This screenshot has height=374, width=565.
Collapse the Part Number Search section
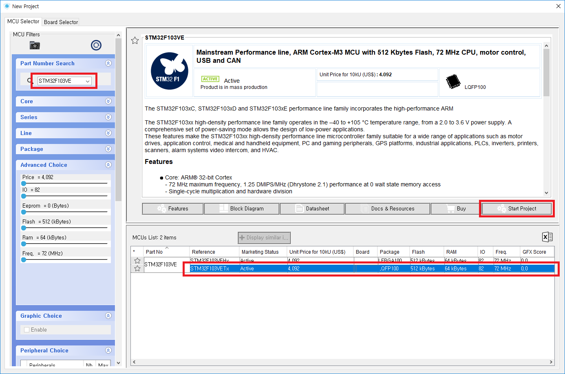[108, 63]
